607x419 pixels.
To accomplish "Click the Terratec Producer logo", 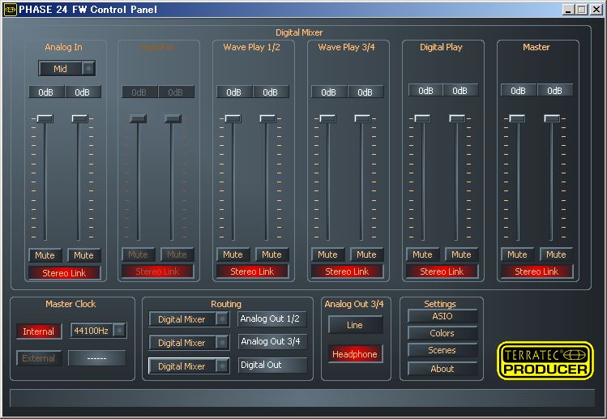I will coord(545,361).
